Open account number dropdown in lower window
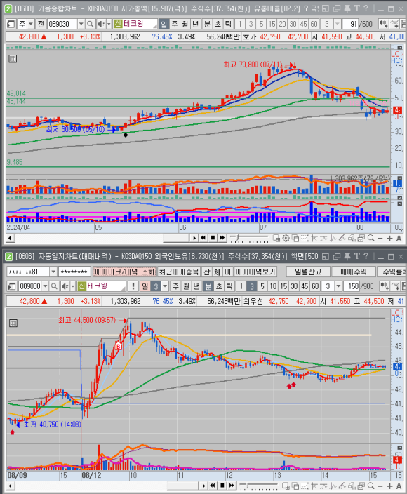The height and width of the screenshot is (494, 407). pos(53,272)
